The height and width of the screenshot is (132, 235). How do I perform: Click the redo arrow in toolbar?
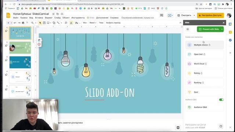[x=19, y=23]
